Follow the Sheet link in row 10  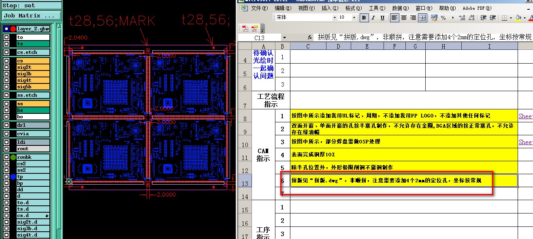(x=526, y=142)
